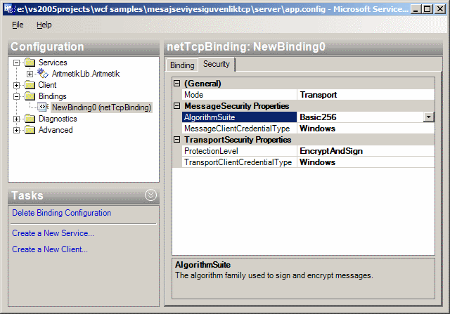
Task: Collapse the Services tree node
Action: (18, 63)
